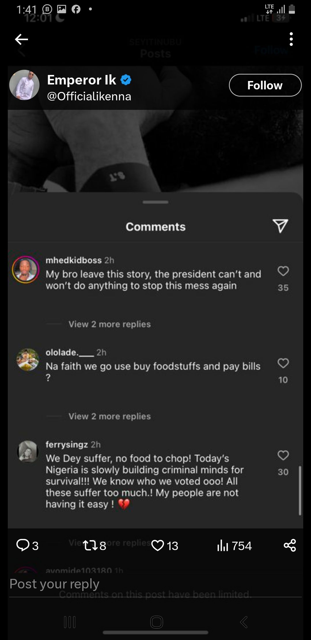
Task: Expand replies under mhedkidboss comment
Action: click(x=109, y=324)
